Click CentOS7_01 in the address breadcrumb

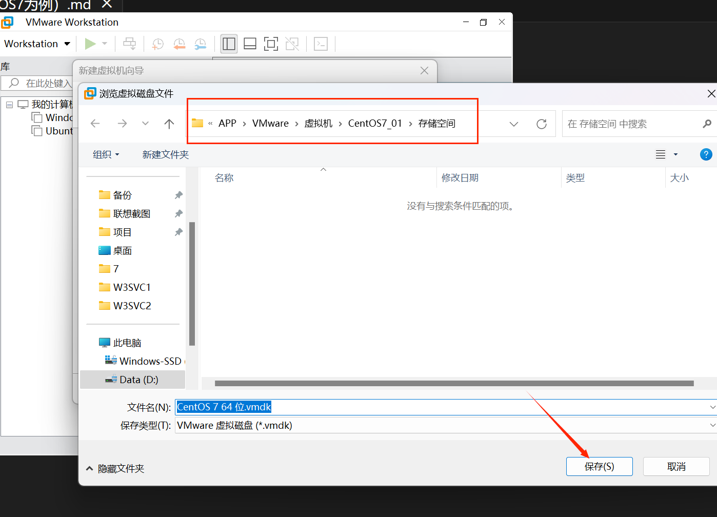pos(375,124)
